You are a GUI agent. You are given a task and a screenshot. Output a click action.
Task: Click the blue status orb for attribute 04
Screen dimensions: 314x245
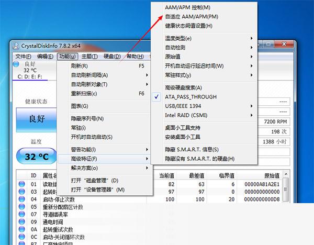tap(21, 199)
